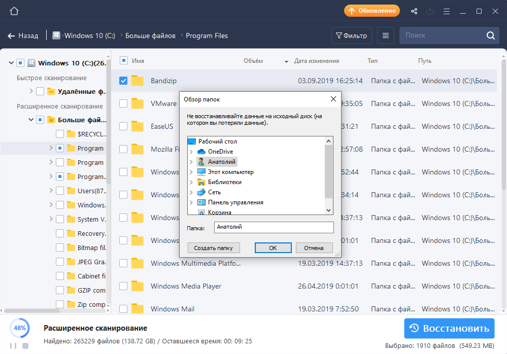The image size is (507, 354).
Task: Click the Windows Mail folder icon
Action: (138, 308)
